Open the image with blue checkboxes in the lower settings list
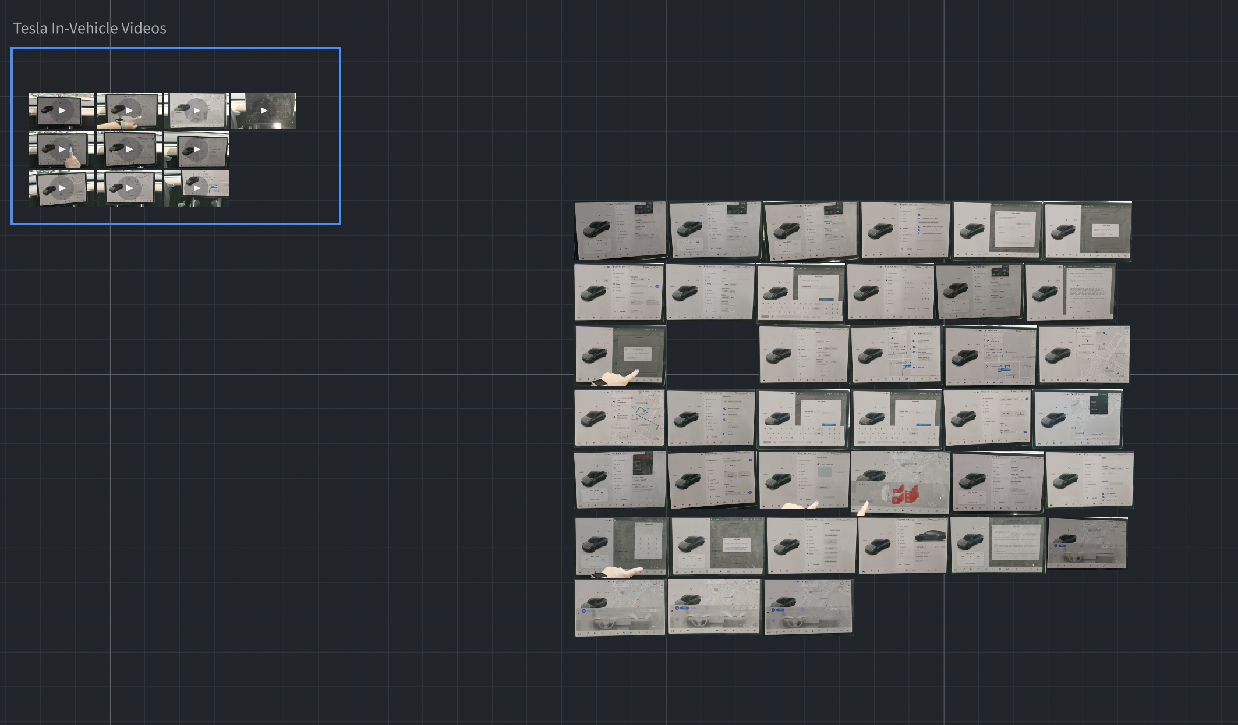This screenshot has width=1238, height=725. (x=1090, y=480)
